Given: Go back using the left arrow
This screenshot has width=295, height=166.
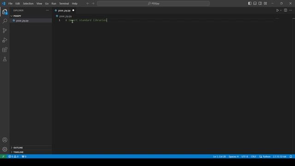Looking at the screenshot, I should (x=88, y=3).
